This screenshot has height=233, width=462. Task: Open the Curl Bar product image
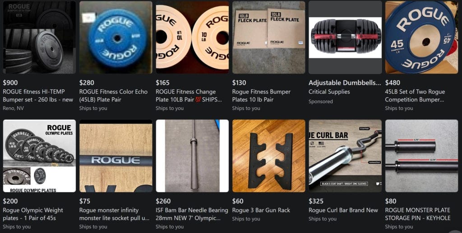345,156
